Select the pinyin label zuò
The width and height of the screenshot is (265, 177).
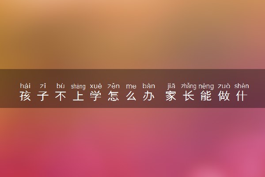(x=224, y=86)
